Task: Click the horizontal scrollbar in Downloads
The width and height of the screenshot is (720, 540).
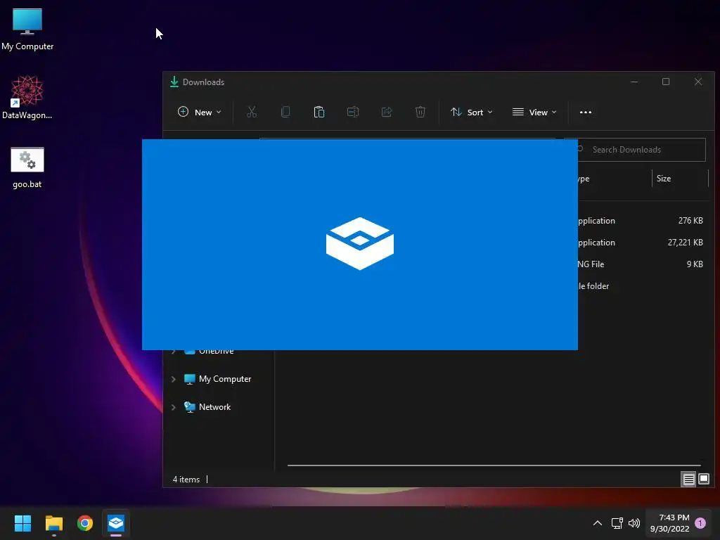Action: pos(494,465)
